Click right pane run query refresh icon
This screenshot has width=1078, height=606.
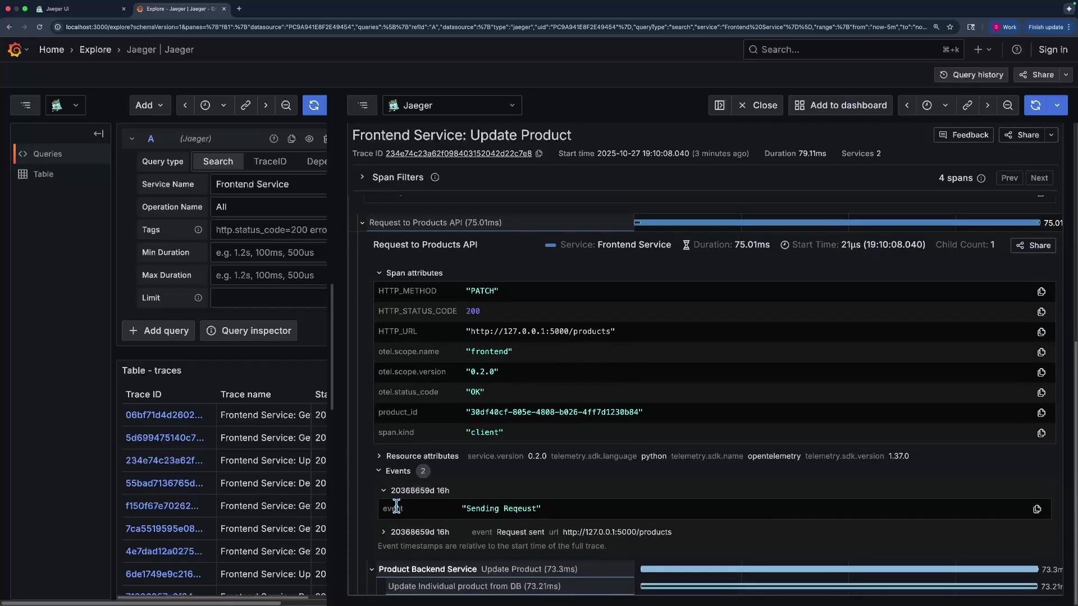point(1035,105)
